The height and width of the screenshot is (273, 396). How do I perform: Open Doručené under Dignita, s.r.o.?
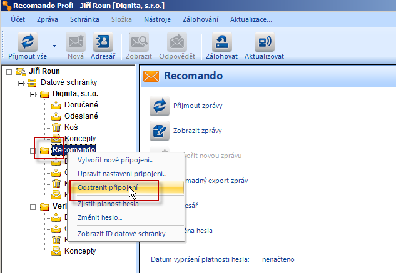point(81,105)
